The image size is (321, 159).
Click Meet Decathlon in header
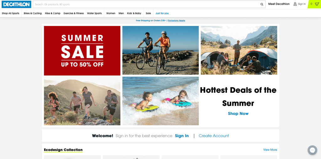(279, 4)
